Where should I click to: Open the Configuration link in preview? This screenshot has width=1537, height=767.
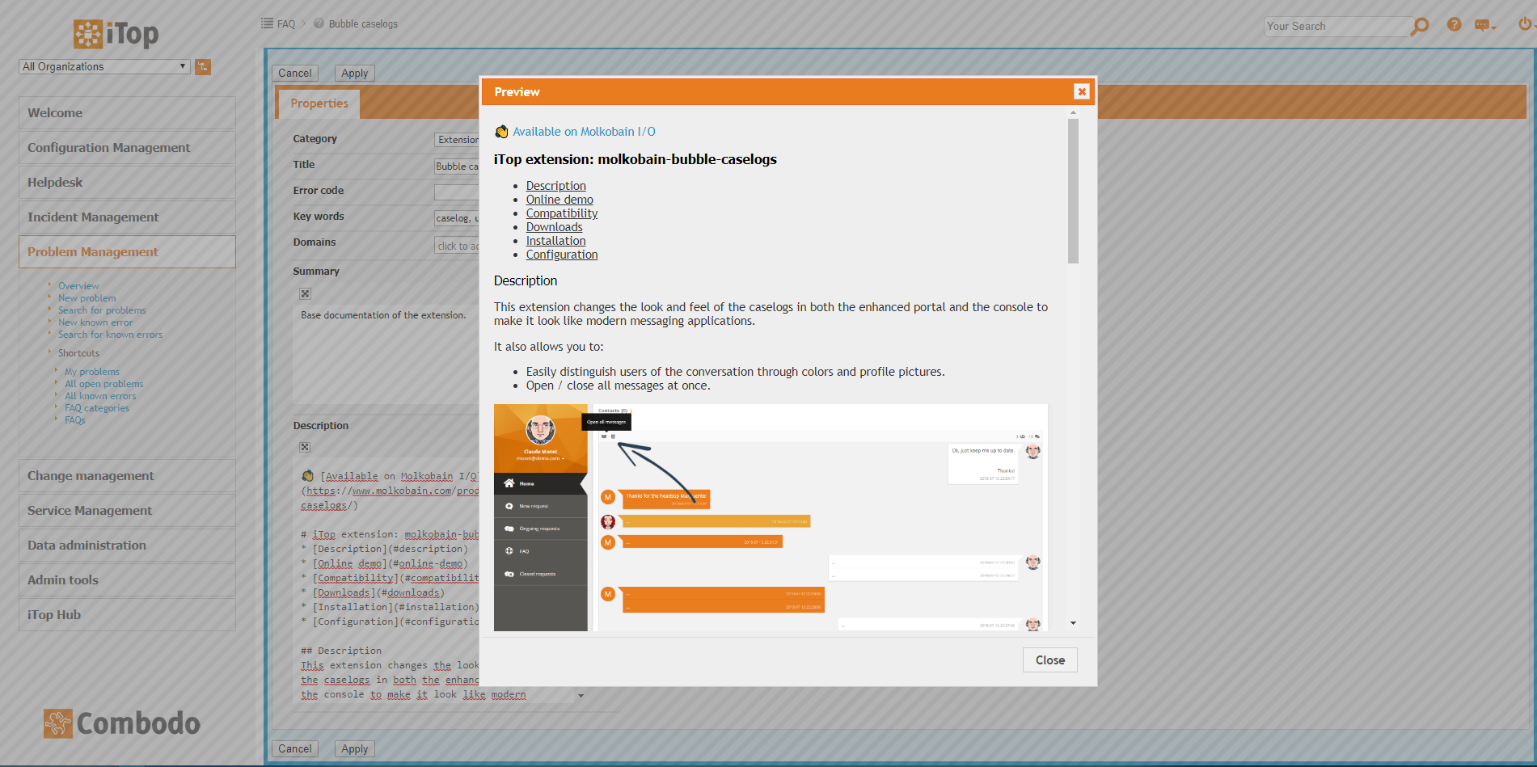[x=562, y=255]
